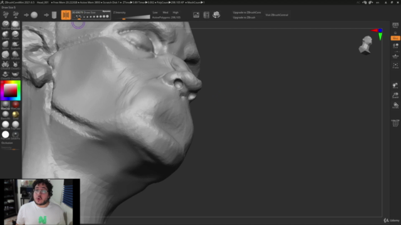Viewport: 401px width, 225px height.
Task: Select the Move brush
Action: click(x=6, y=45)
